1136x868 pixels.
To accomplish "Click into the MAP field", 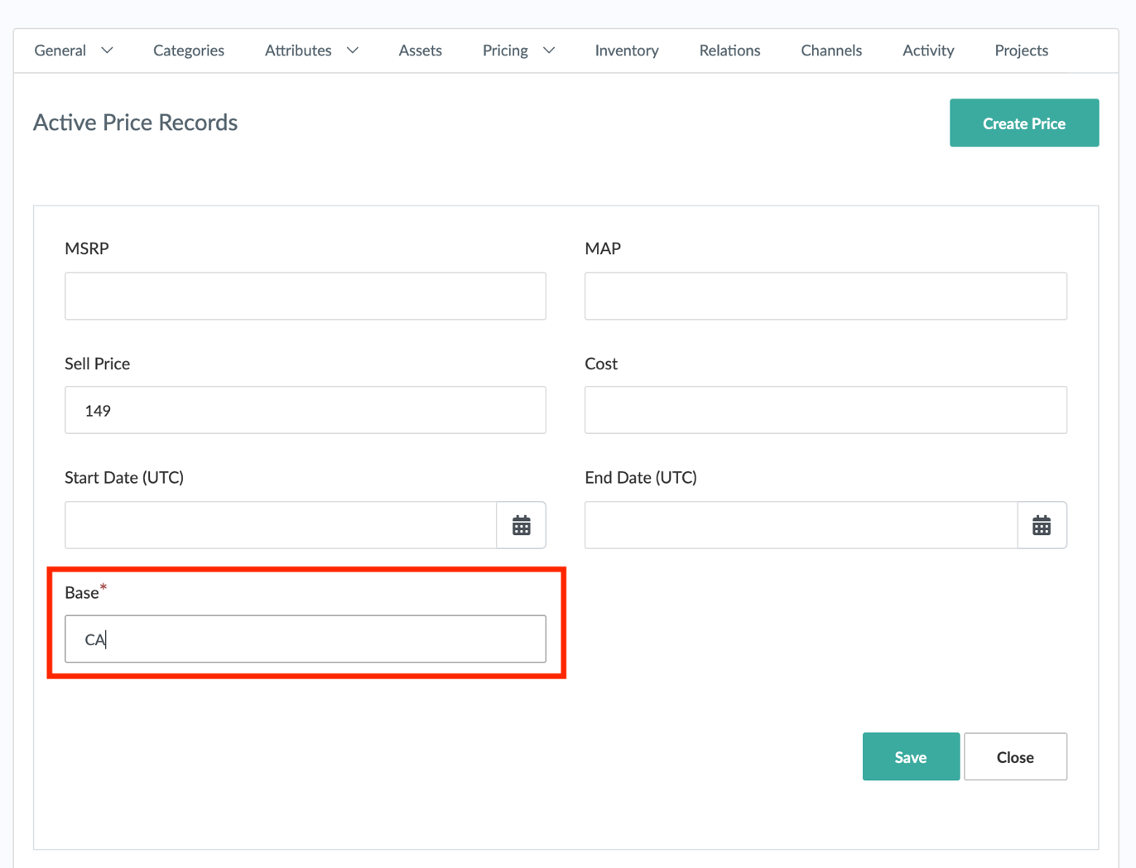I will click(825, 297).
